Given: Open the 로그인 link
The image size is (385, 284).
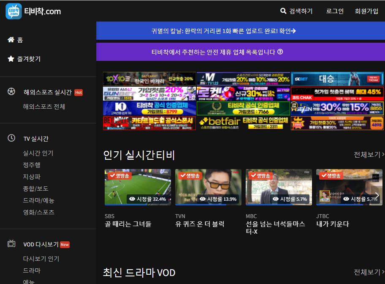Looking at the screenshot, I should pyautogui.click(x=335, y=11).
